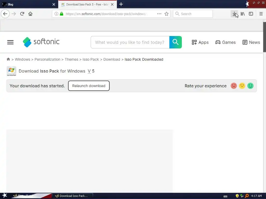This screenshot has height=199, width=266.
Task: Open page actions three-dot menu
Action: tap(159, 14)
